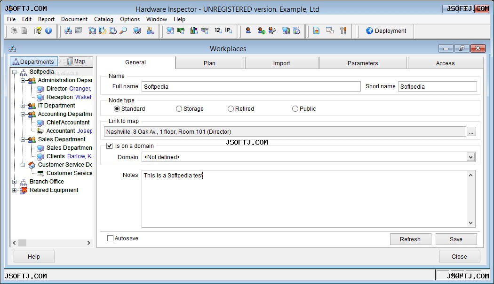Click the blue info icon in toolbar
The image size is (494, 284).
coord(48,31)
